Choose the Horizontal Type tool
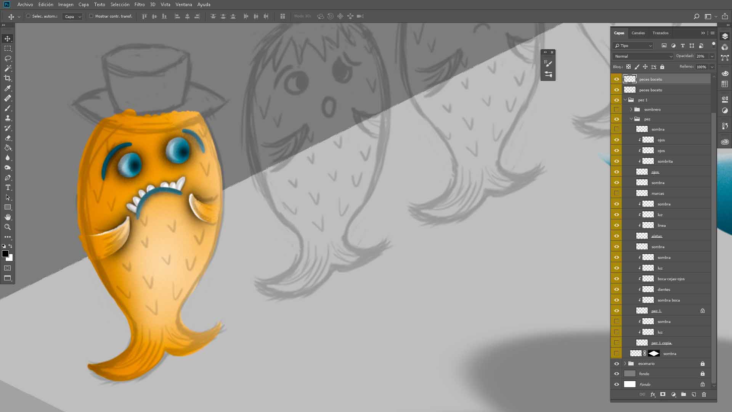The width and height of the screenshot is (732, 412). click(x=8, y=188)
